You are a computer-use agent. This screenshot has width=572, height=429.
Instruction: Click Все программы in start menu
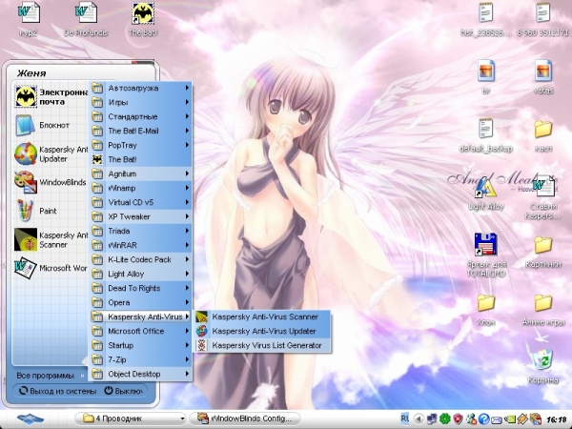tap(50, 376)
